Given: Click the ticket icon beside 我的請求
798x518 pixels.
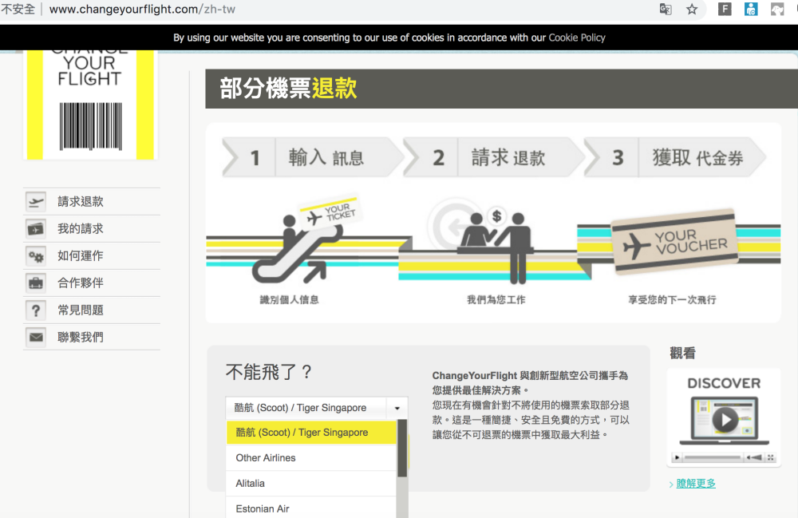Looking at the screenshot, I should point(36,229).
